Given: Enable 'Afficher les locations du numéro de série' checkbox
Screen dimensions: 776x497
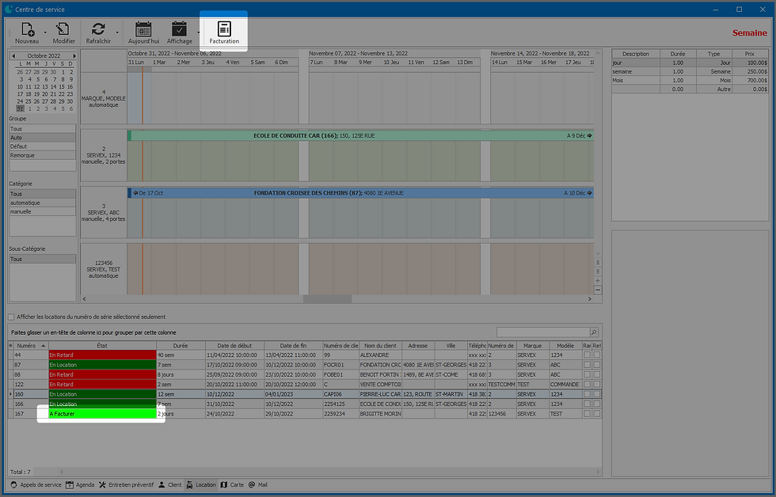Looking at the screenshot, I should [x=11, y=317].
